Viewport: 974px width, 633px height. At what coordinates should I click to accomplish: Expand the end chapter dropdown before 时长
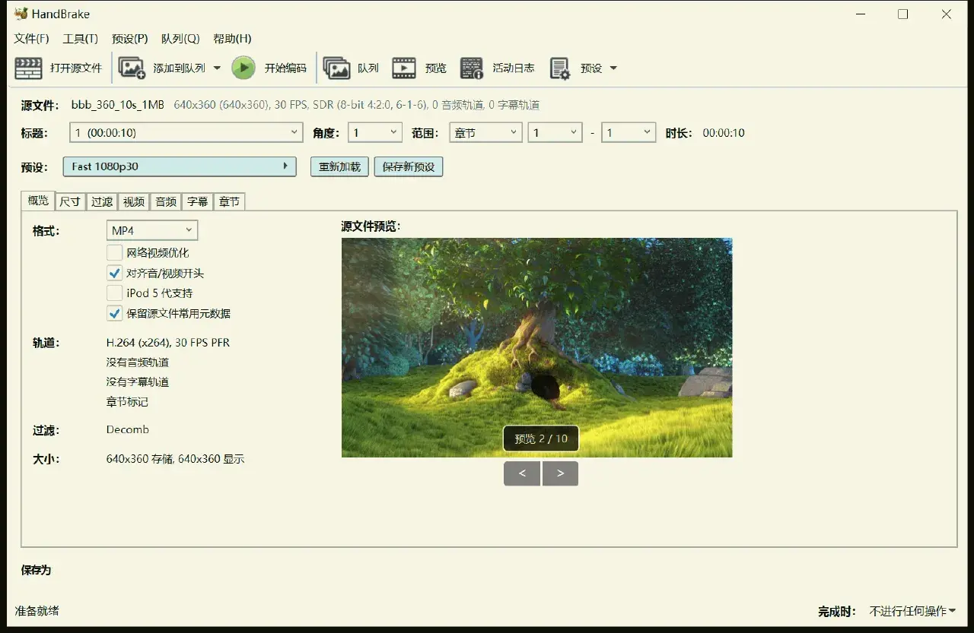click(x=629, y=132)
